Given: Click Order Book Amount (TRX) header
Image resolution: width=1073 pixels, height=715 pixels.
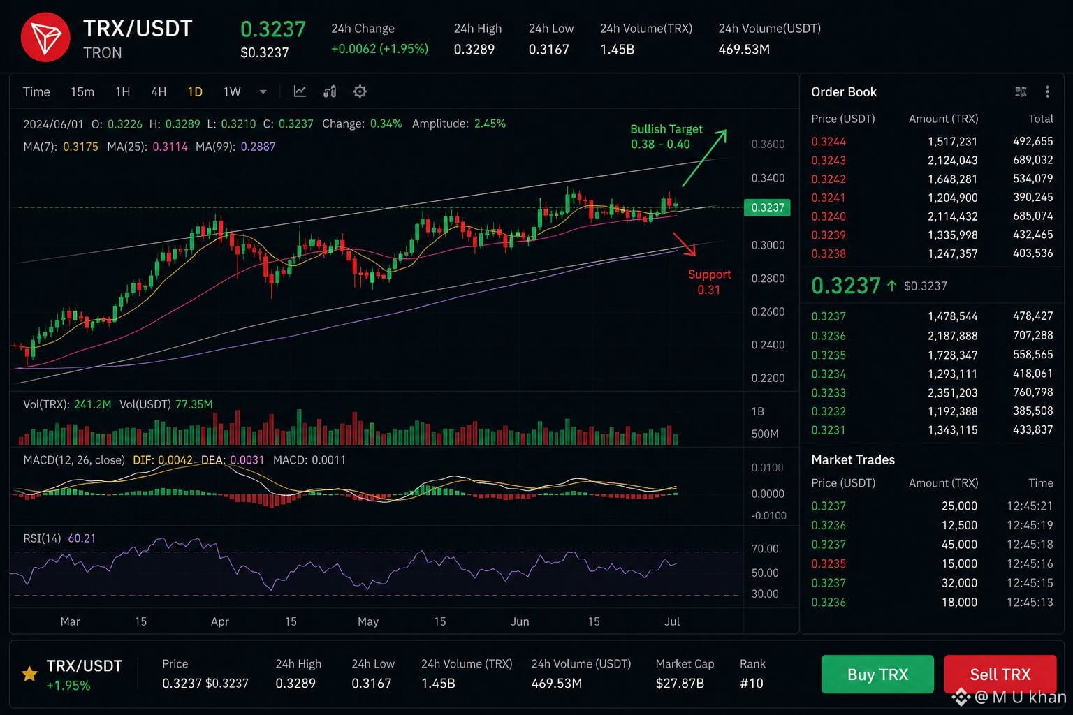Looking at the screenshot, I should coord(943,119).
